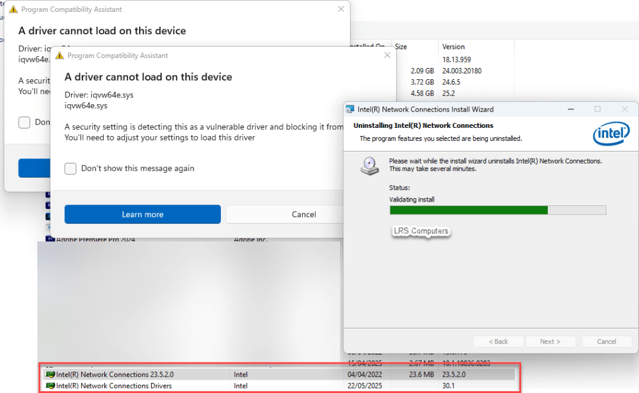Cancel the Intel uninstall wizard
Image resolution: width=639 pixels, height=393 pixels.
click(606, 341)
